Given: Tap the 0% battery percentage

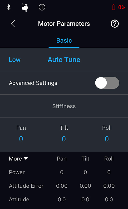Looking at the screenshot, I should click(x=122, y=7).
